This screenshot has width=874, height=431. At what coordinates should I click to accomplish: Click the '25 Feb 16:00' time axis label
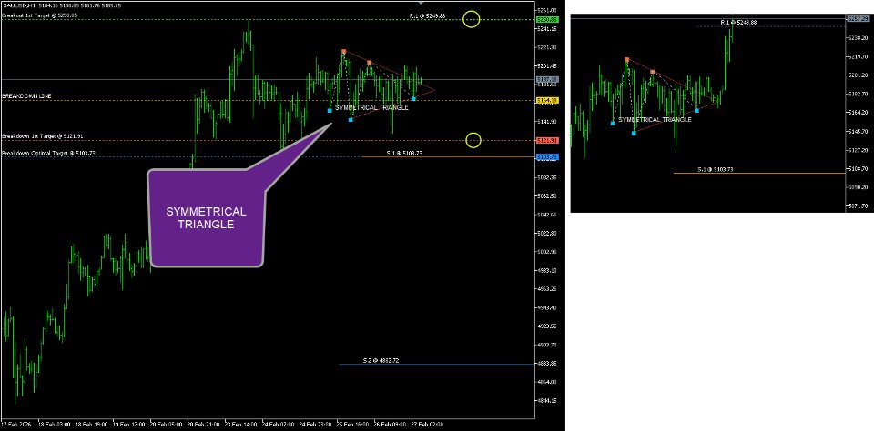coord(351,425)
